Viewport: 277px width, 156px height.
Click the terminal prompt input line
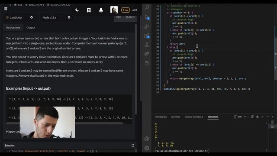tap(182, 151)
